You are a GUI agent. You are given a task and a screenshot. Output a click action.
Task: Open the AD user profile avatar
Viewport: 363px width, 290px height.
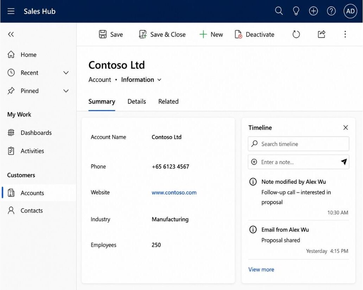click(x=350, y=11)
